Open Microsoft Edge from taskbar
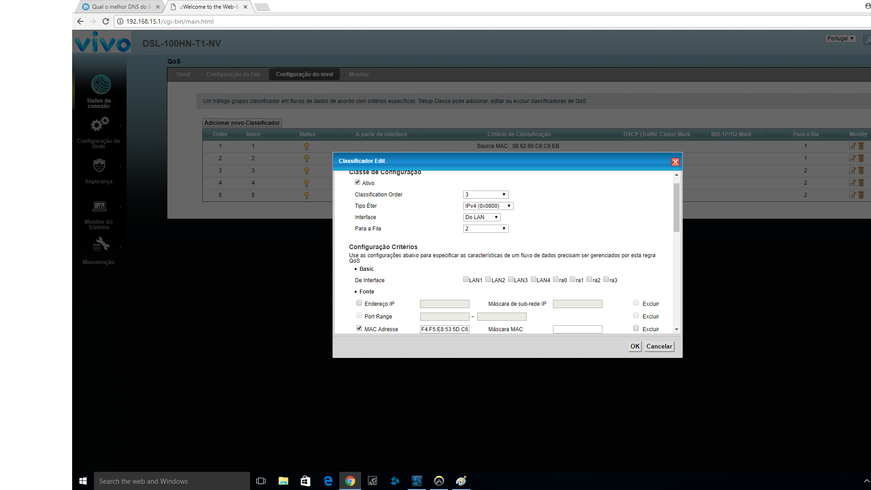The width and height of the screenshot is (871, 490). tap(328, 481)
